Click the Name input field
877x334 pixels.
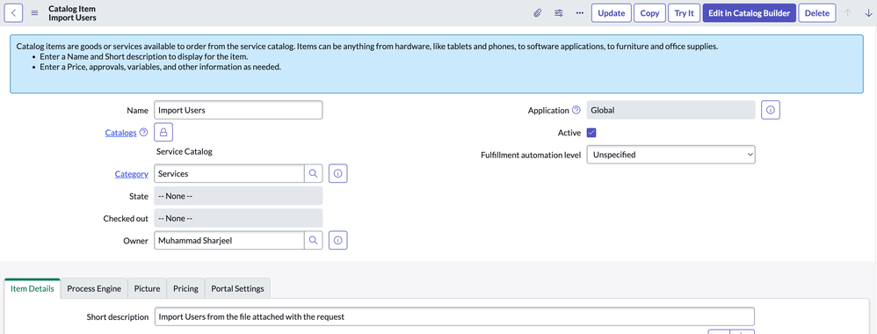coord(238,110)
